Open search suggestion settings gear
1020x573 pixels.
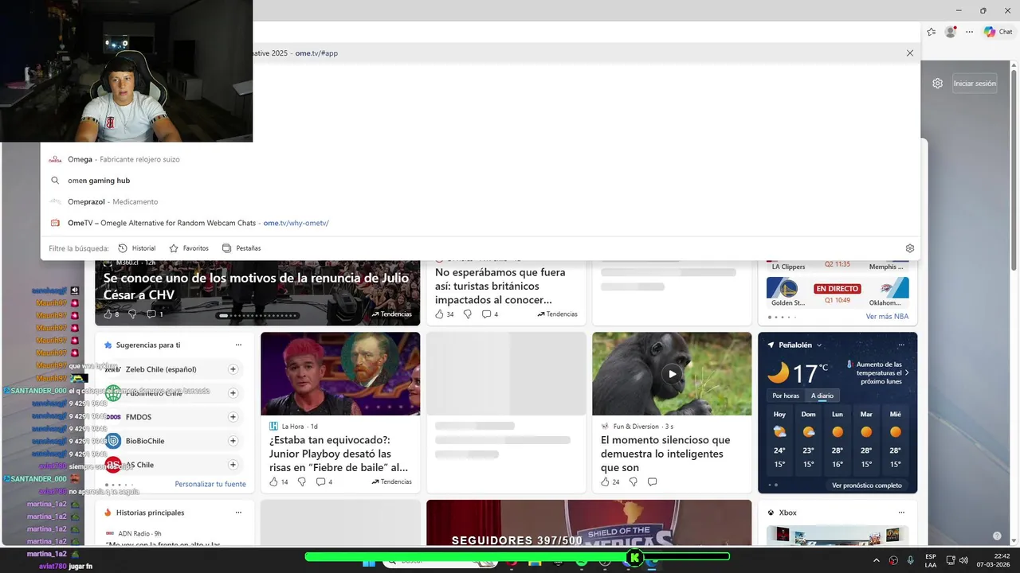tap(910, 248)
